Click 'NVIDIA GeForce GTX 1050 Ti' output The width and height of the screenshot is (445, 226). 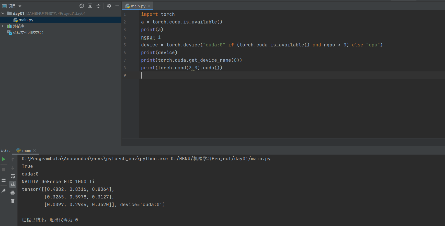pyautogui.click(x=58, y=182)
